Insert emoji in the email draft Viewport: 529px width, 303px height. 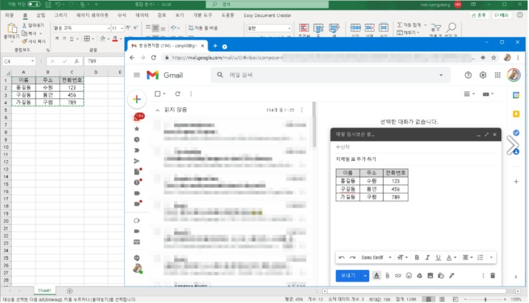409,275
